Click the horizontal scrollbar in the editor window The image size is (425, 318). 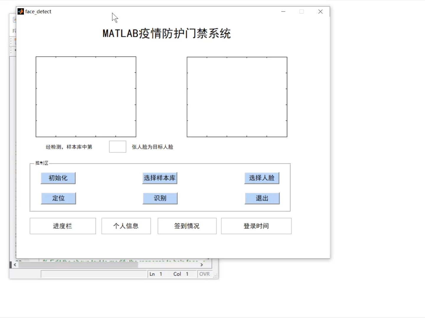pos(78,265)
